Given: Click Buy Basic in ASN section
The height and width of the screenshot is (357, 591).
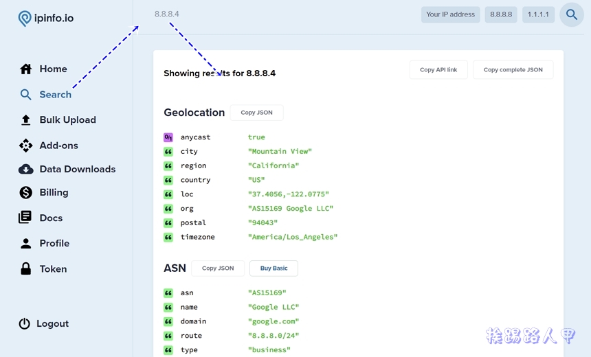Looking at the screenshot, I should [x=274, y=268].
